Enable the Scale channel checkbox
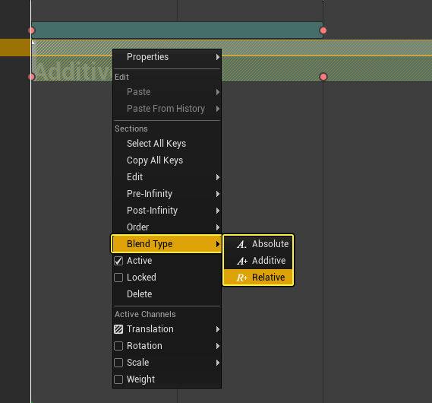The width and height of the screenshot is (432, 403). pyautogui.click(x=118, y=363)
